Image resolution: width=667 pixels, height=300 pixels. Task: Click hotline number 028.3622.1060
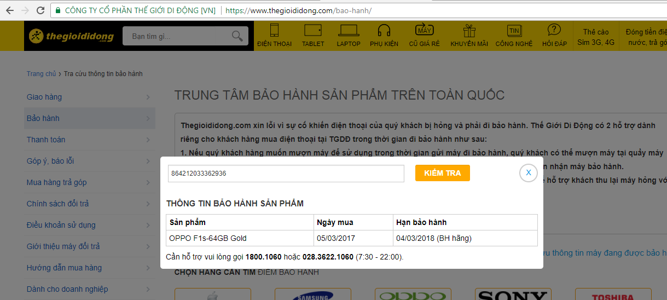pos(328,257)
